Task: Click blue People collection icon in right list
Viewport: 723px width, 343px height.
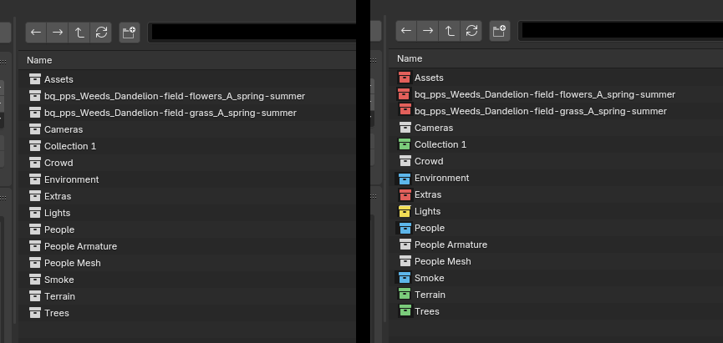Action: [x=405, y=228]
